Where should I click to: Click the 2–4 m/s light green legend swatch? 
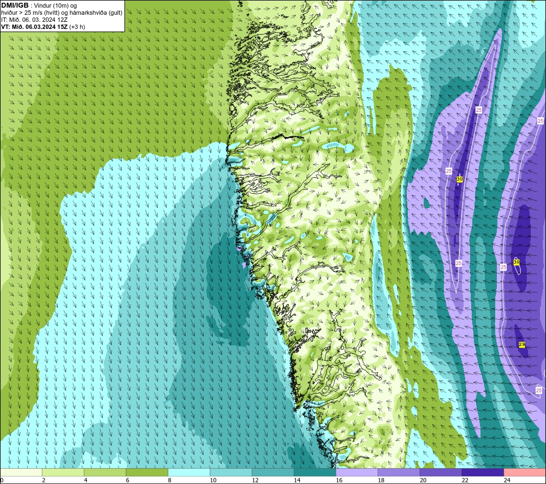(63, 473)
